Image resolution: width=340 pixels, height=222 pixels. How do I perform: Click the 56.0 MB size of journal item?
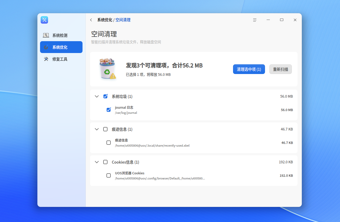pos(287,110)
